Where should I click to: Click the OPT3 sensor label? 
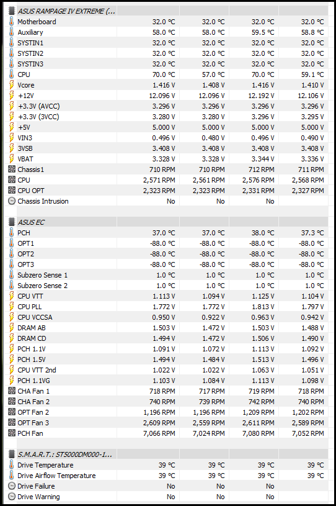point(26,264)
